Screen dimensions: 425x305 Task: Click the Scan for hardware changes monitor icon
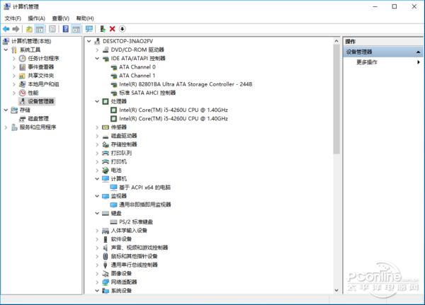(89, 29)
